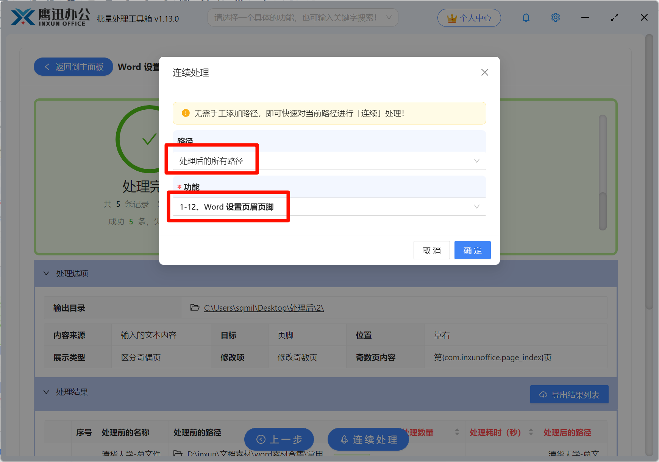This screenshot has width=659, height=462.
Task: Click the fullscreen expand icon in title bar
Action: (x=614, y=17)
